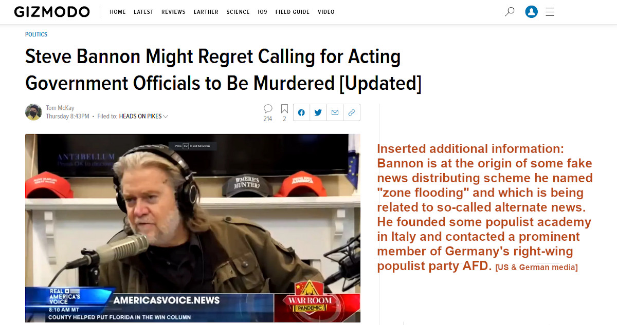Image resolution: width=617 pixels, height=325 pixels.
Task: Open the comments speech bubble icon
Action: point(268,108)
